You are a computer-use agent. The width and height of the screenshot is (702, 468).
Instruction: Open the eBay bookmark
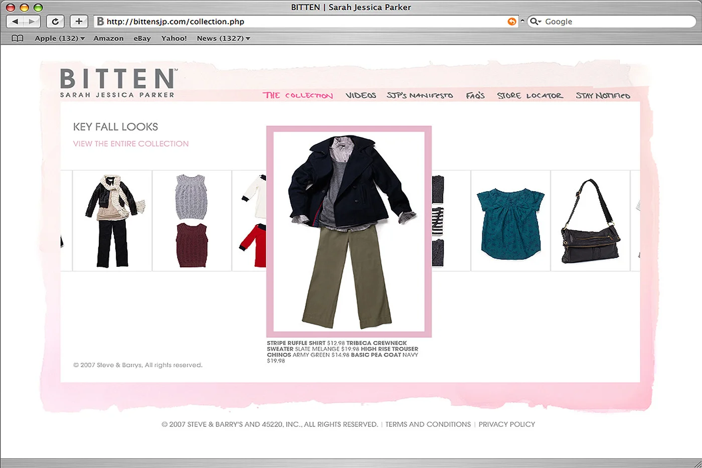142,38
